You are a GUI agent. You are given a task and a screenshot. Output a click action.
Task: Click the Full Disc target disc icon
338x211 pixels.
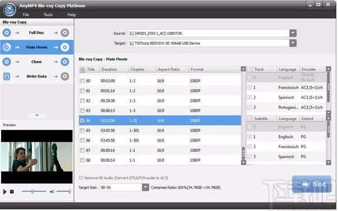[65, 33]
